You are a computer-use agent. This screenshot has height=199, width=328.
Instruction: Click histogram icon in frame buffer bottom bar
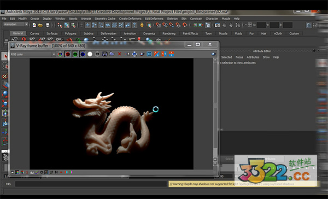click(32, 172)
